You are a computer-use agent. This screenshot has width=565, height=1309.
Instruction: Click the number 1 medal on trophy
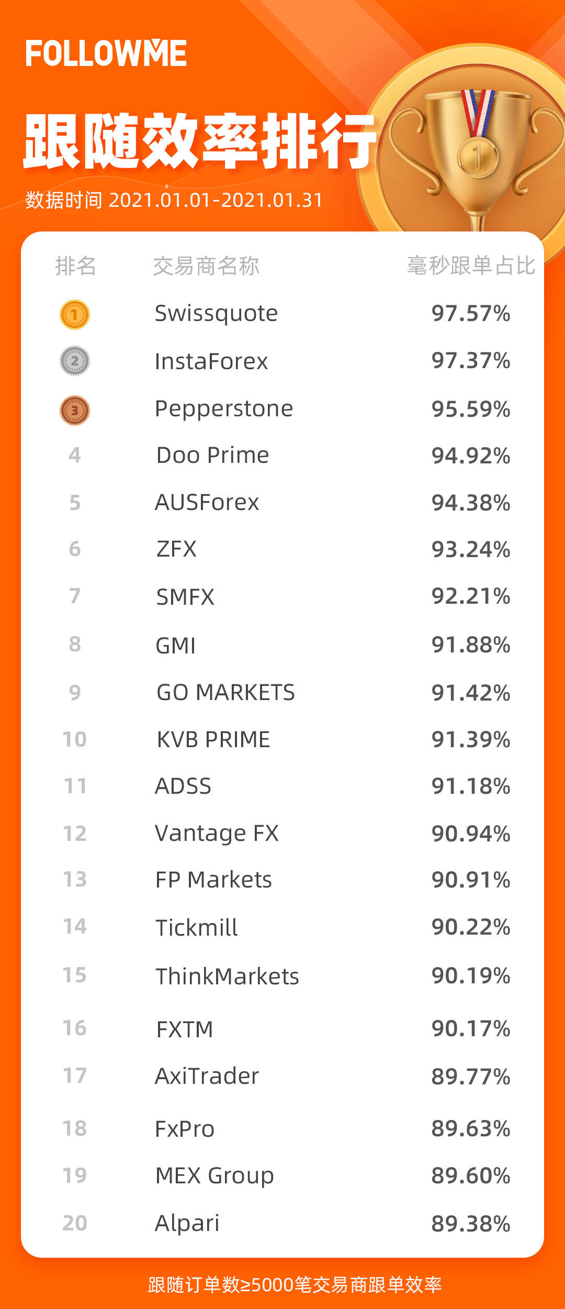point(477,157)
